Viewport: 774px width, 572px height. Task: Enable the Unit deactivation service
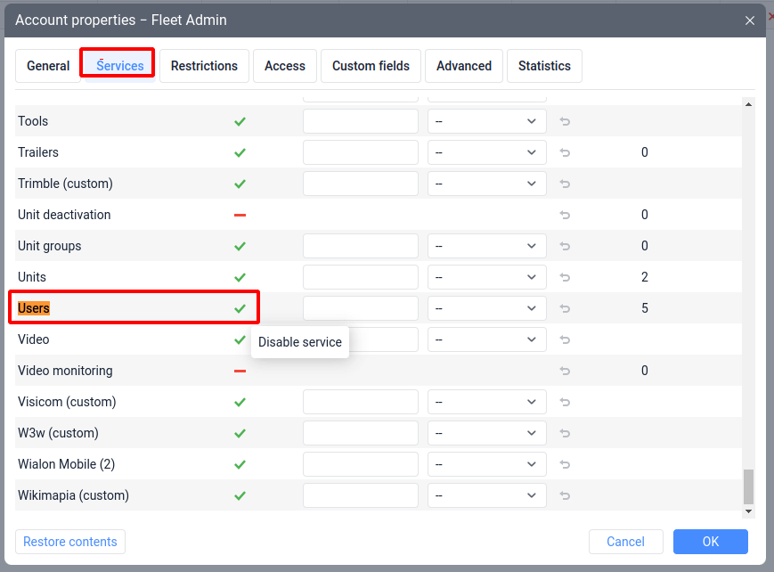pos(240,215)
